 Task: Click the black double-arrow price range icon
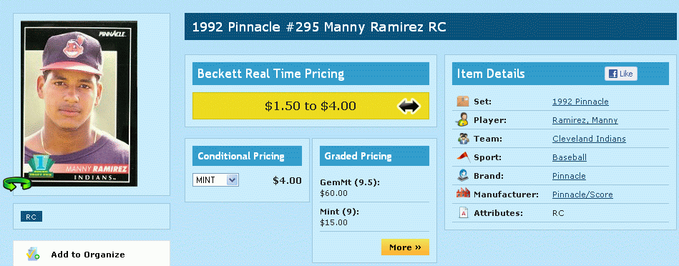pyautogui.click(x=409, y=106)
